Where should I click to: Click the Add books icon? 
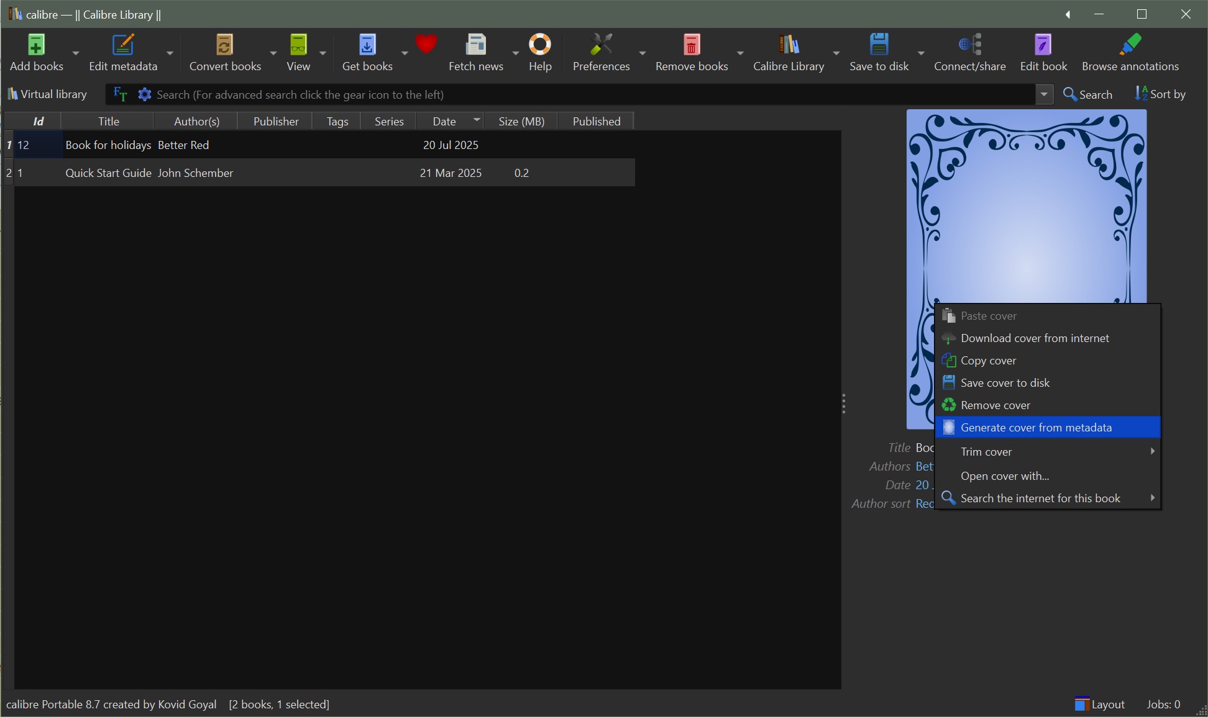click(36, 45)
